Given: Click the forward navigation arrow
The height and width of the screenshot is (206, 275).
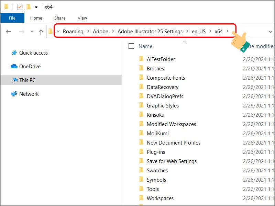Looking at the screenshot, I should tap(21, 31).
